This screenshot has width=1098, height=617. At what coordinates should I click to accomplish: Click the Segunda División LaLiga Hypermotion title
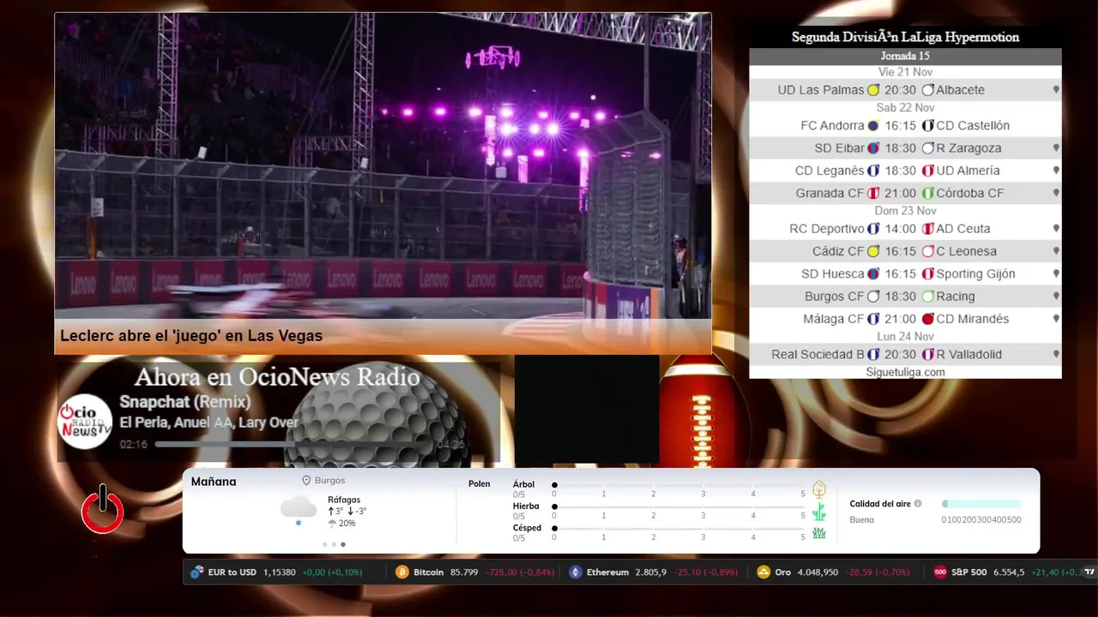point(905,37)
